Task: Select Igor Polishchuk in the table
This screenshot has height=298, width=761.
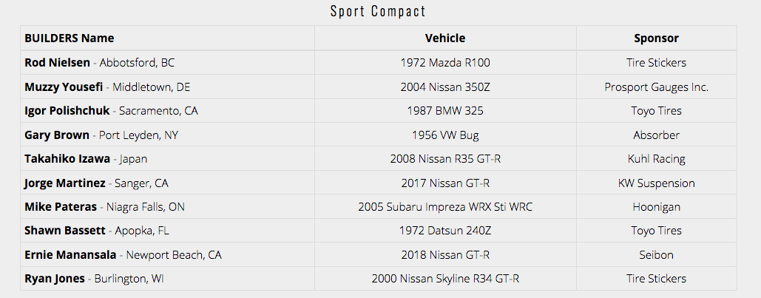Action: (67, 111)
